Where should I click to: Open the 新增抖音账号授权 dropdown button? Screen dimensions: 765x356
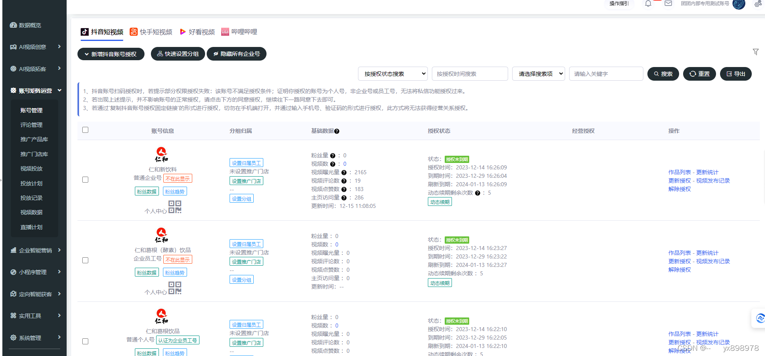(x=111, y=54)
